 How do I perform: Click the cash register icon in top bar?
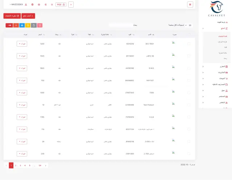click(x=46, y=5)
